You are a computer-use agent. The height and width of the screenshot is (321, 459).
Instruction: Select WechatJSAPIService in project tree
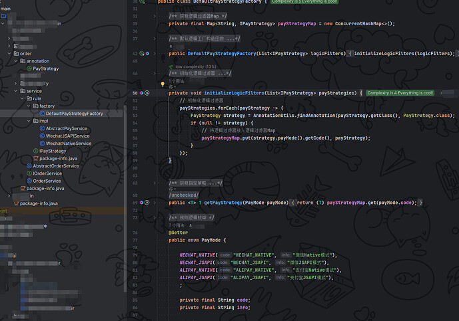(x=68, y=136)
